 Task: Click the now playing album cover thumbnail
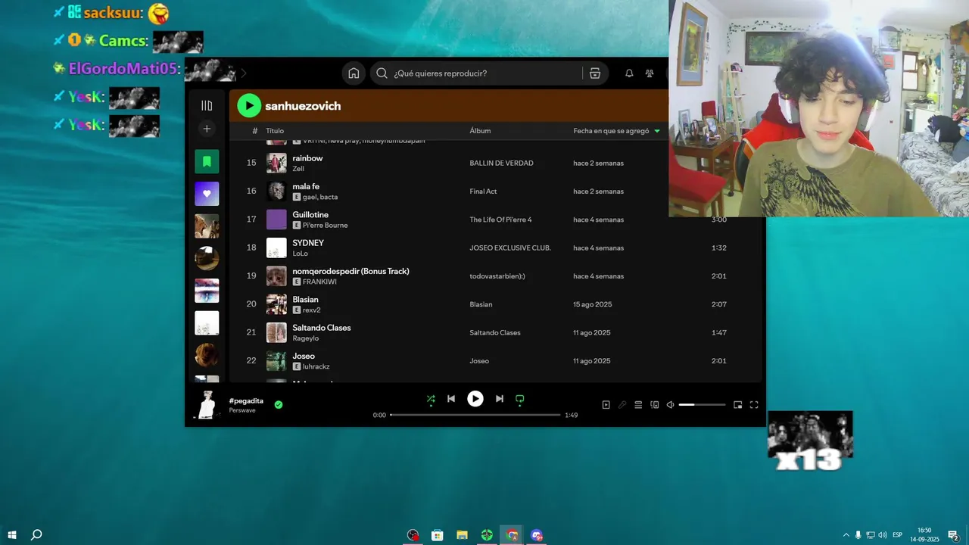(206, 405)
